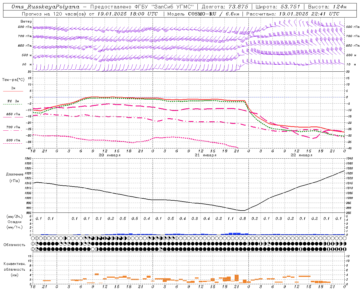361x289 pixels.
Task: Select the provider text ФГБУ "ЗапСиб УГМС"
Action: [164, 7]
